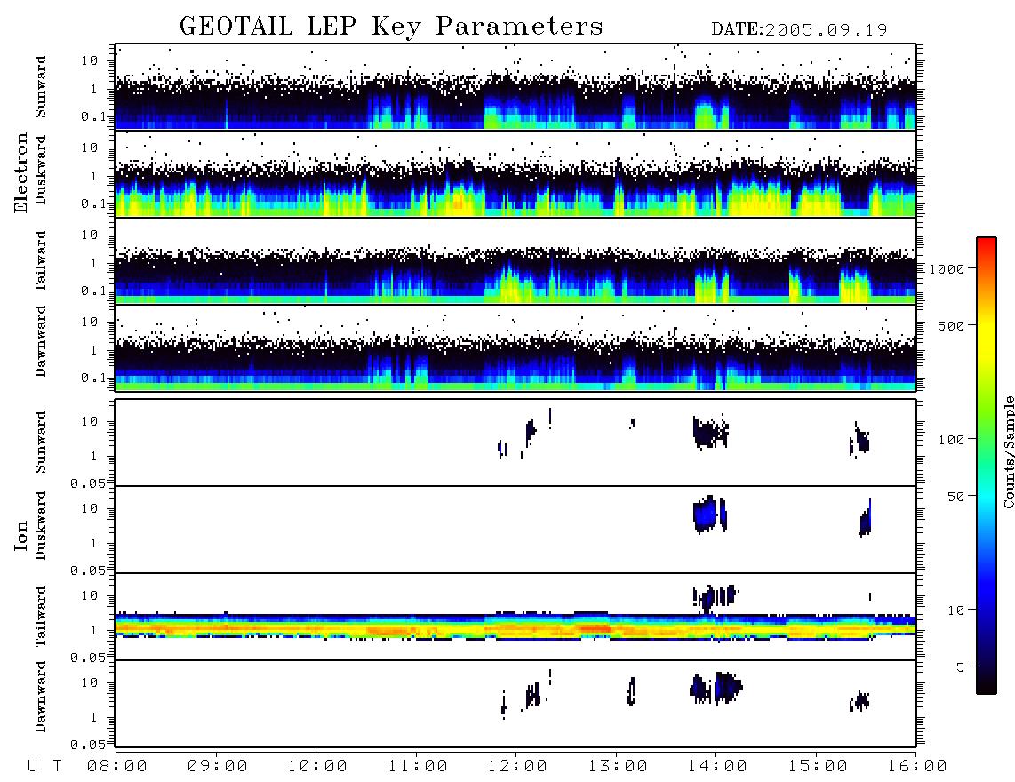
Task: Click the "100" colorbar tick label
Action: pos(951,440)
